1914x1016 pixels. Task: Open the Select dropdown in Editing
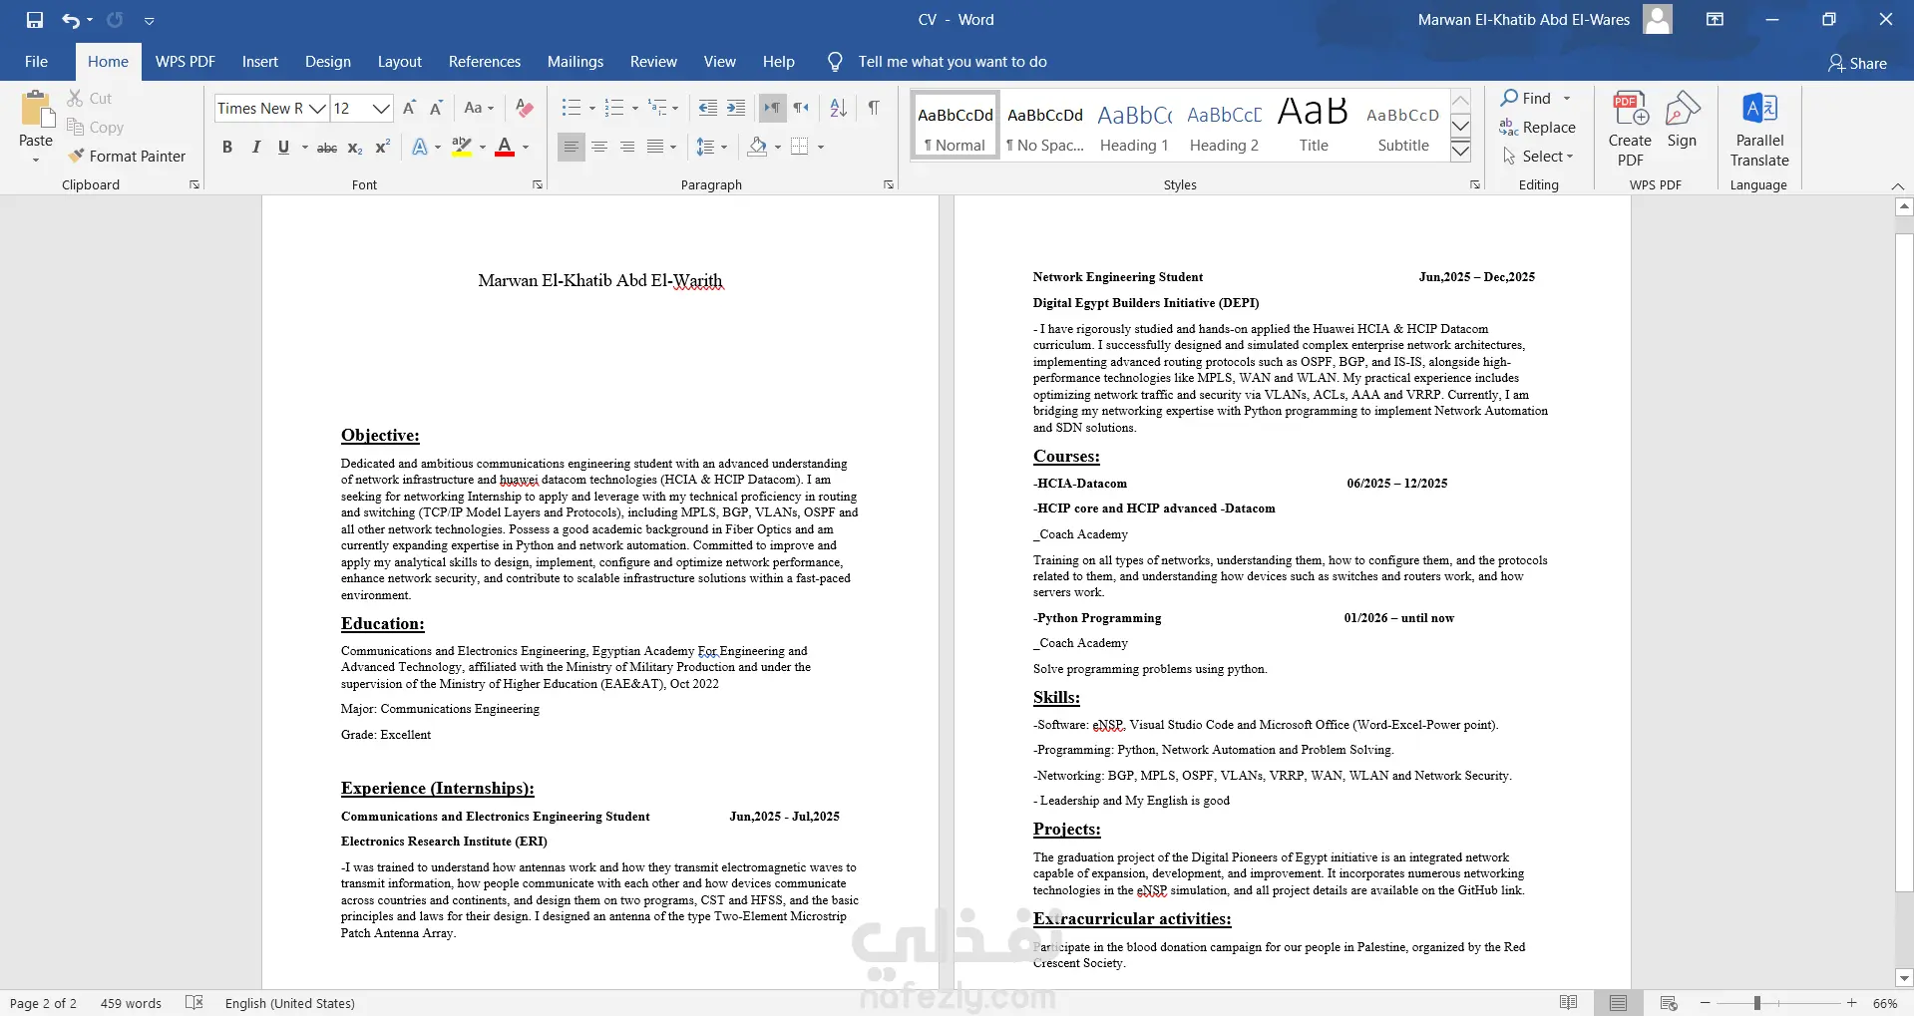(1538, 156)
